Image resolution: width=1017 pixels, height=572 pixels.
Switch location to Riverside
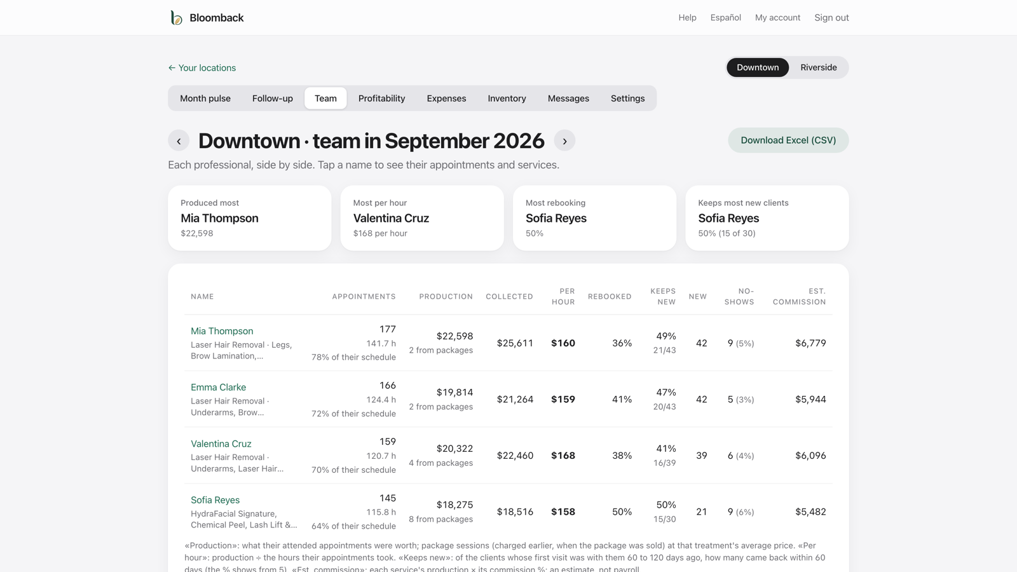(x=819, y=67)
